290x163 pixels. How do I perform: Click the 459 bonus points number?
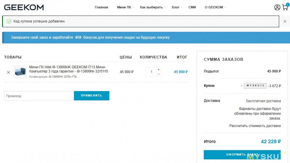[78, 37]
